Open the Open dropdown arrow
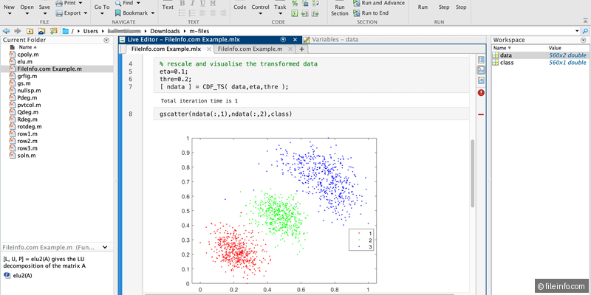 27,14
